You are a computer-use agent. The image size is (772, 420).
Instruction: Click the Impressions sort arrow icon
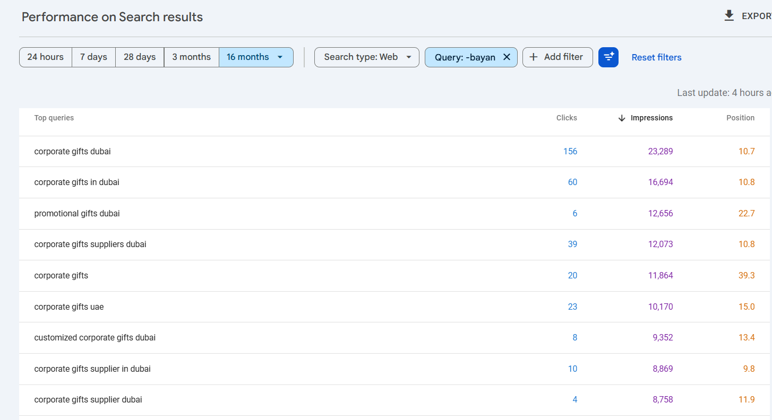tap(622, 118)
